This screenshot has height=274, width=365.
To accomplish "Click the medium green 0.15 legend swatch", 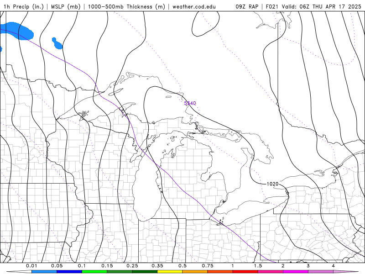I will (x=120, y=272).
